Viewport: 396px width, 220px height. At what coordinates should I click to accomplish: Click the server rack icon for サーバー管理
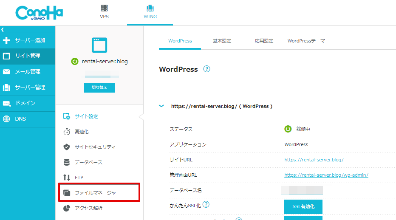pyautogui.click(x=6, y=87)
